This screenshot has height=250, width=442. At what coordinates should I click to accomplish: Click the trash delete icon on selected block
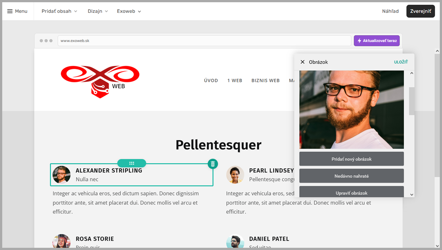[x=213, y=164]
